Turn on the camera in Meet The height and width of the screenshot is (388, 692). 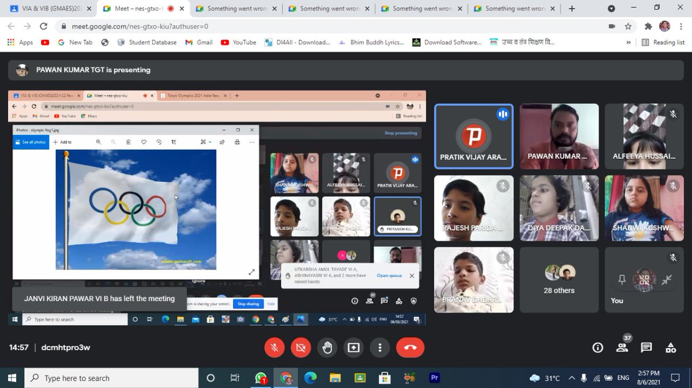point(300,347)
